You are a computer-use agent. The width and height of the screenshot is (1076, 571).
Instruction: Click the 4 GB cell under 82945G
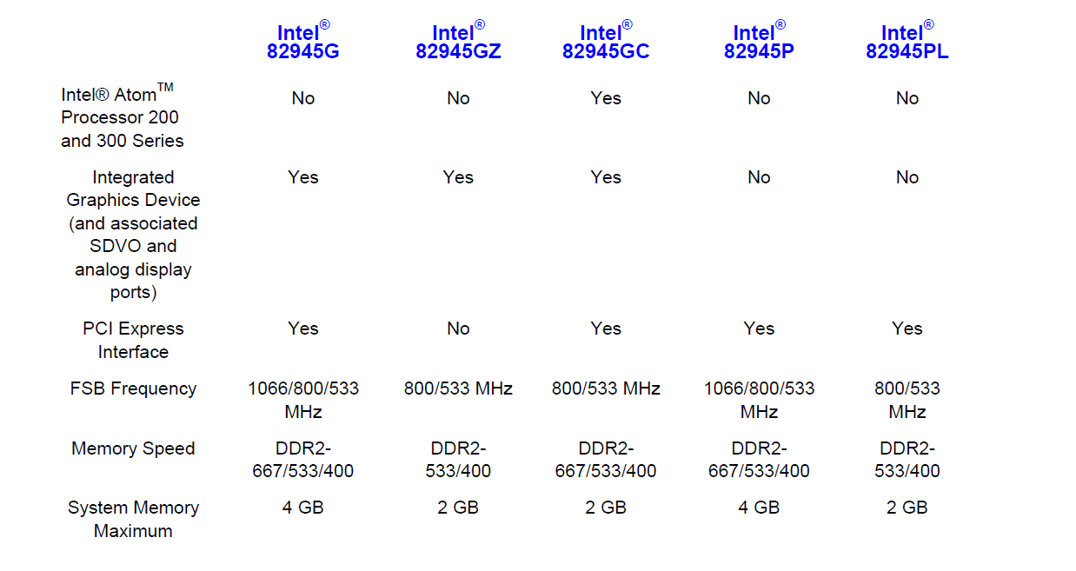(x=302, y=508)
